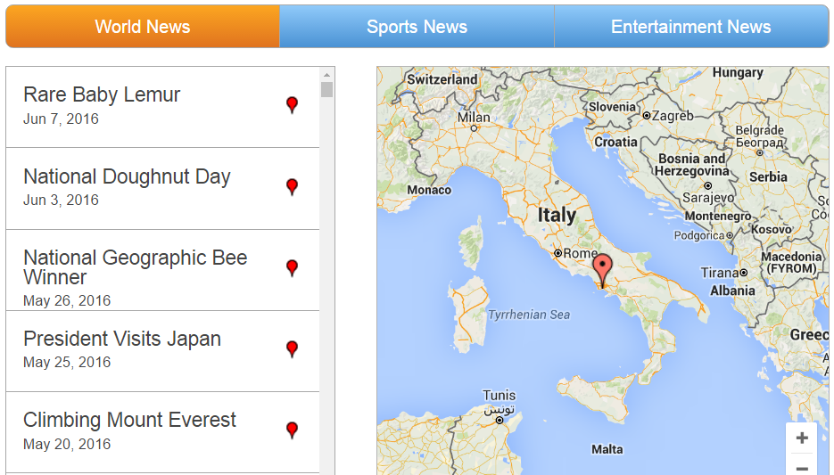This screenshot has width=834, height=475.
Task: Click the pin icon beside National Doughnut Day
Action: (x=292, y=186)
